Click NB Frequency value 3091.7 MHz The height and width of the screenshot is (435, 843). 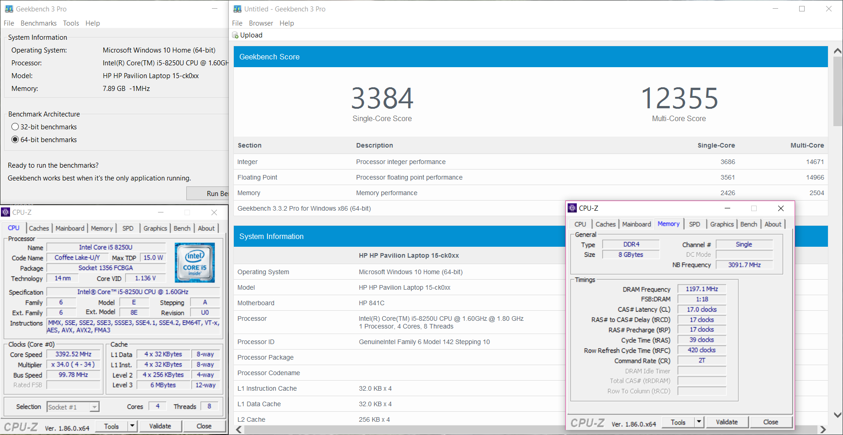pyautogui.click(x=744, y=265)
